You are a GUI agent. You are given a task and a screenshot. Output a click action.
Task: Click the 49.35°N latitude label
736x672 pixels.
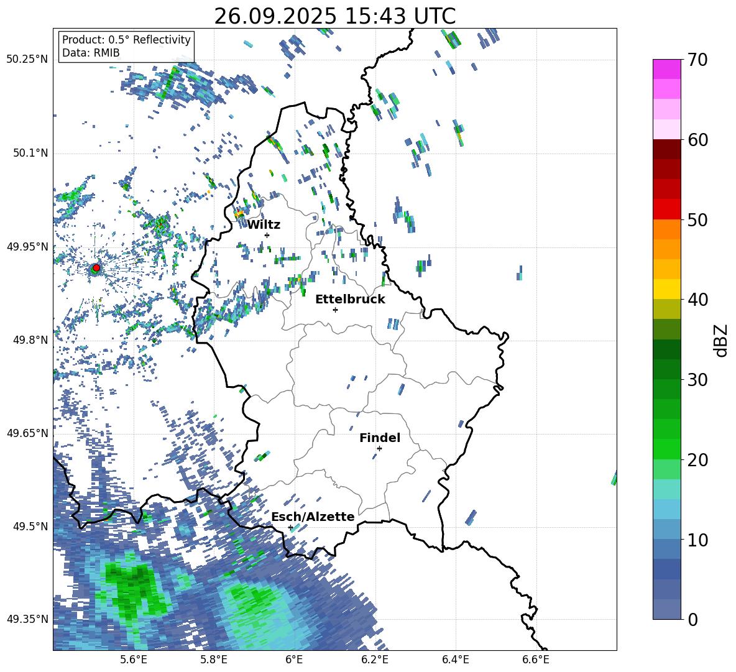click(x=27, y=619)
